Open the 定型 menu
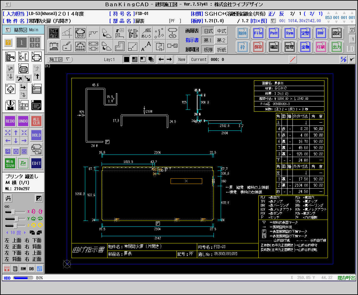 pyautogui.click(x=305, y=33)
